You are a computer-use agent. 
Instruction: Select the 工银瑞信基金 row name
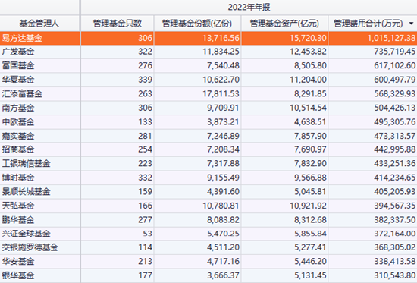coord(26,163)
